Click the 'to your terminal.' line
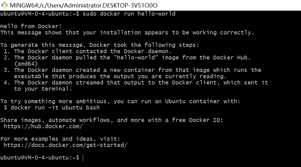Image resolution: width=301 pixels, height=167 pixels. click(x=43, y=89)
